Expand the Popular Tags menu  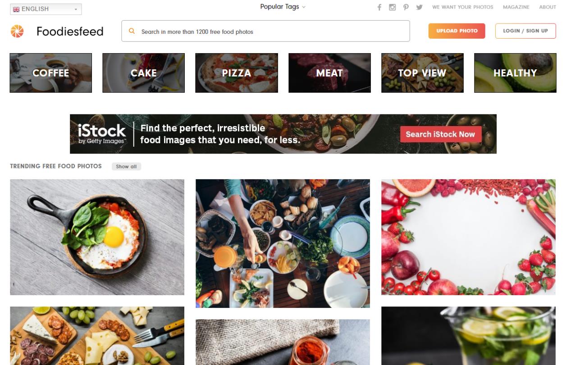283,7
